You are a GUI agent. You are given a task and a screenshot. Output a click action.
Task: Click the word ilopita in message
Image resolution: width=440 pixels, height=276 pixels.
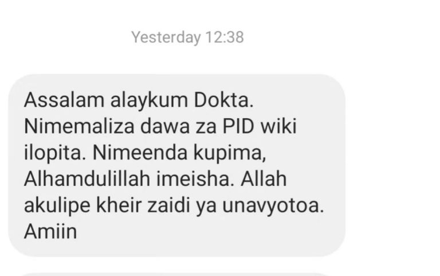[x=55, y=153]
